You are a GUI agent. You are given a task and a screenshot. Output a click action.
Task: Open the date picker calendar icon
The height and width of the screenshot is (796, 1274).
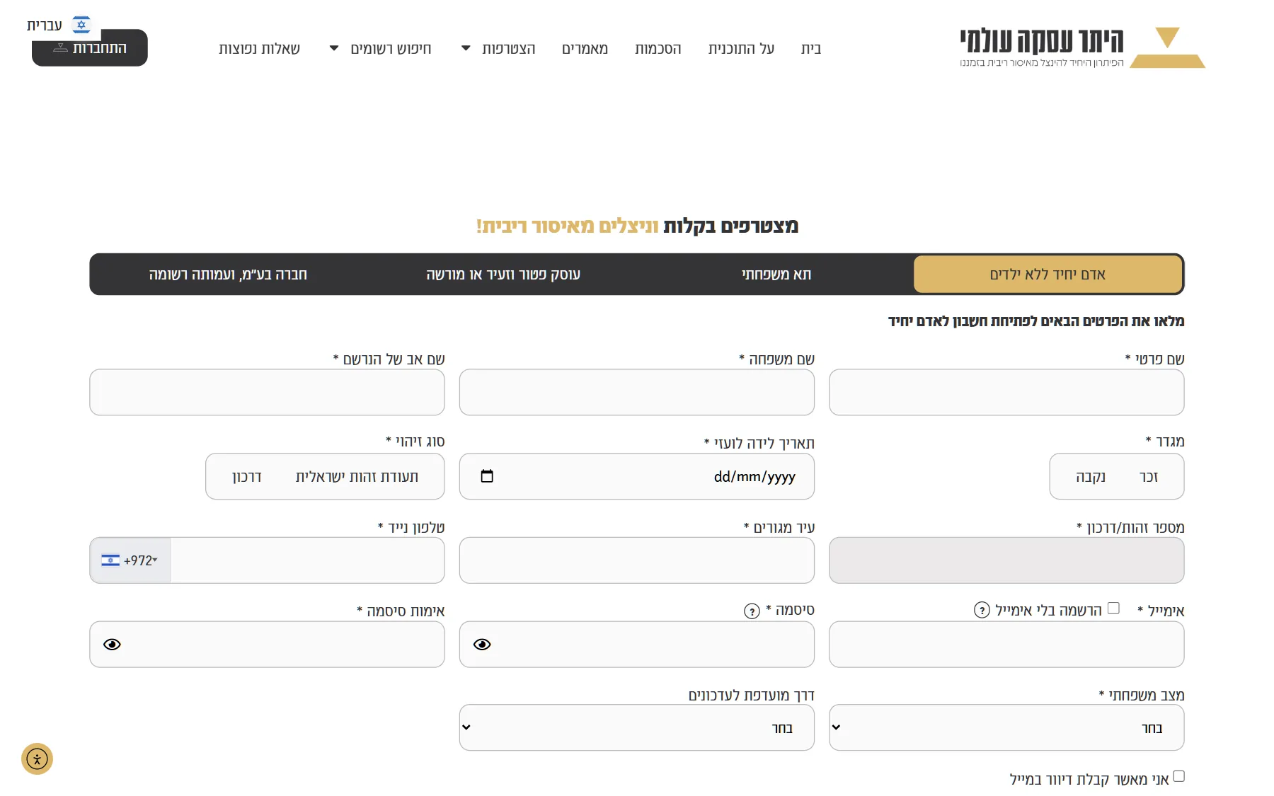click(487, 476)
